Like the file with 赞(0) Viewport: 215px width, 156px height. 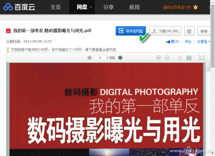pos(173,42)
